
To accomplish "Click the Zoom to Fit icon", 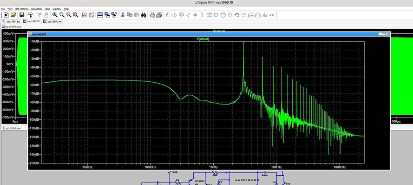I will pos(76,15).
